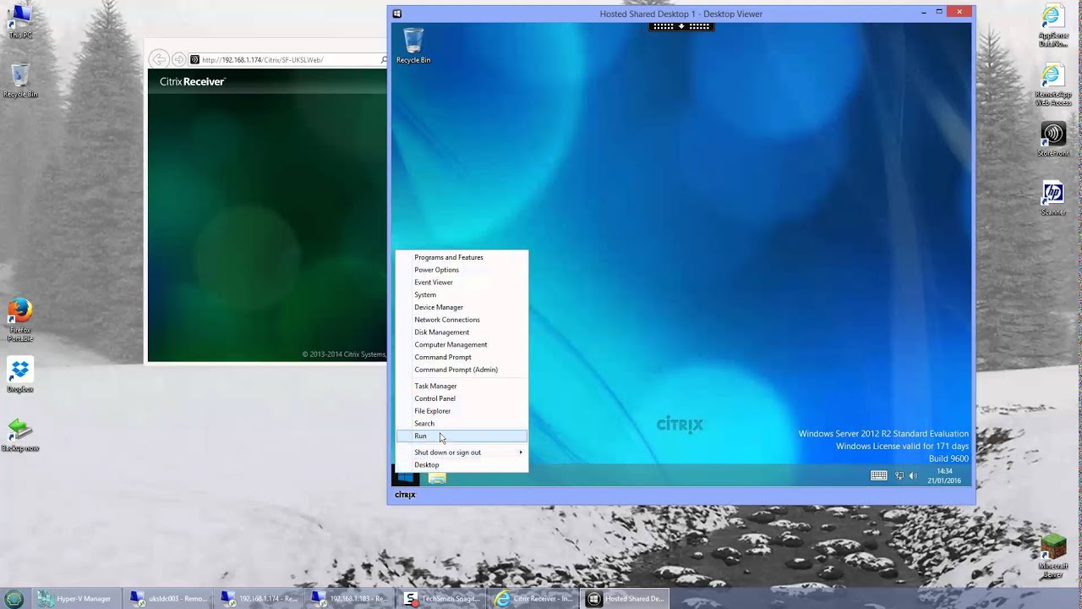Open Recycle Bin on remote desktop

click(413, 46)
